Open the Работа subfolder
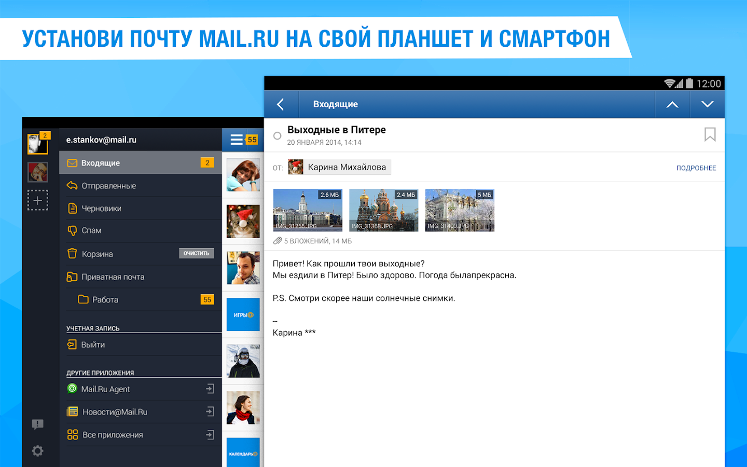Screen dimensions: 747x467 141,299
